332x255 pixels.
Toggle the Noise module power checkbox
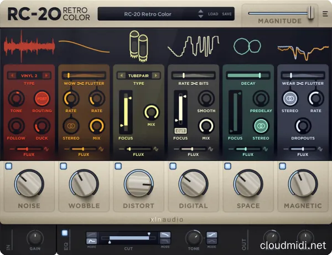click(8, 166)
